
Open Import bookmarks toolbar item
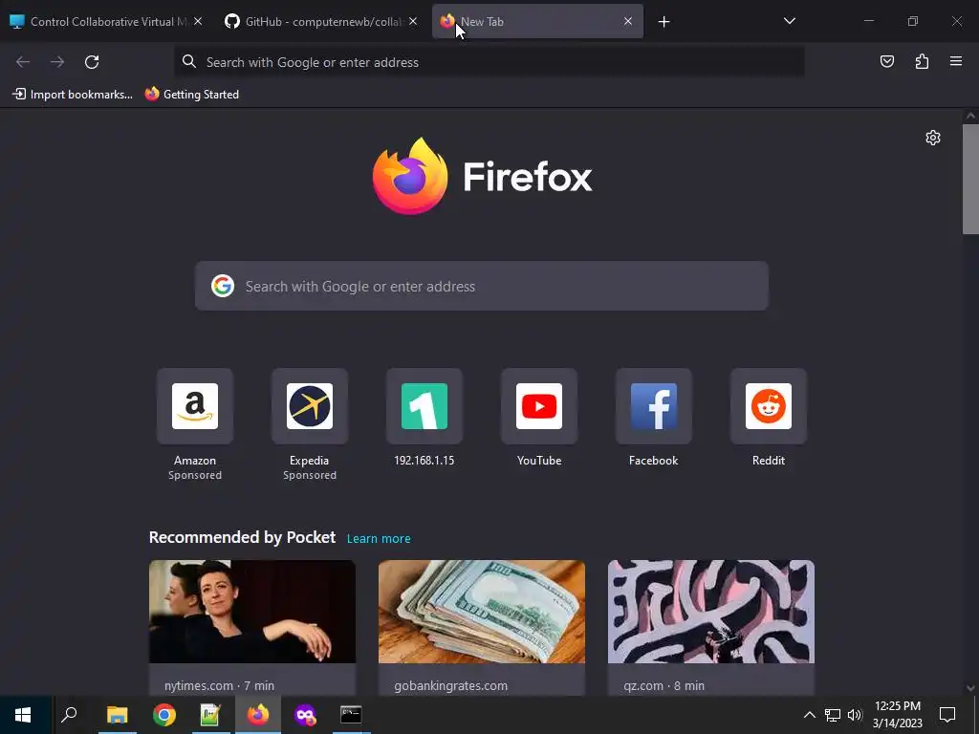(73, 95)
